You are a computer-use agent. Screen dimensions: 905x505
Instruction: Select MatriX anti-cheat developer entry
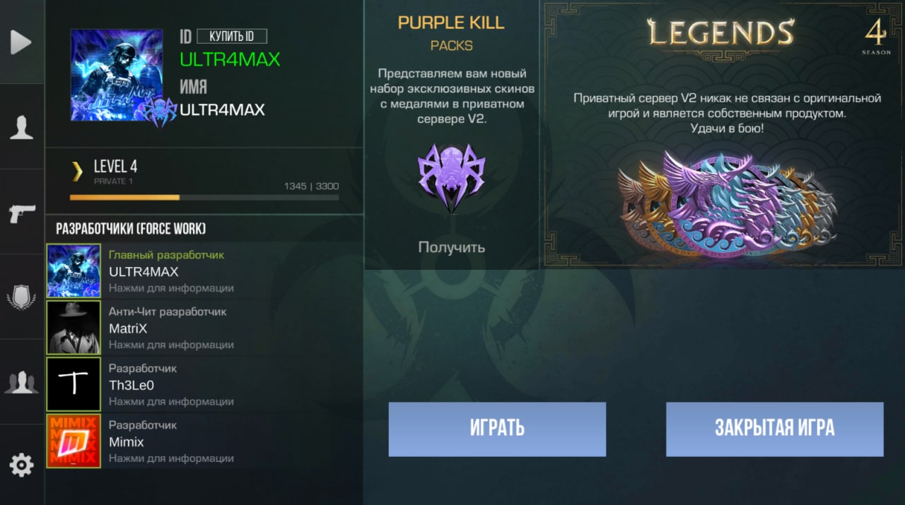[204, 328]
